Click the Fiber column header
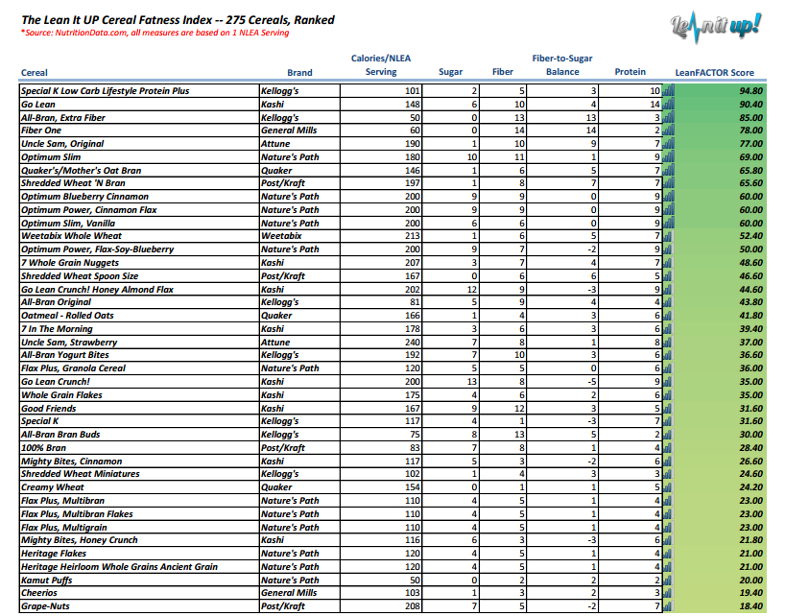 pyautogui.click(x=503, y=72)
